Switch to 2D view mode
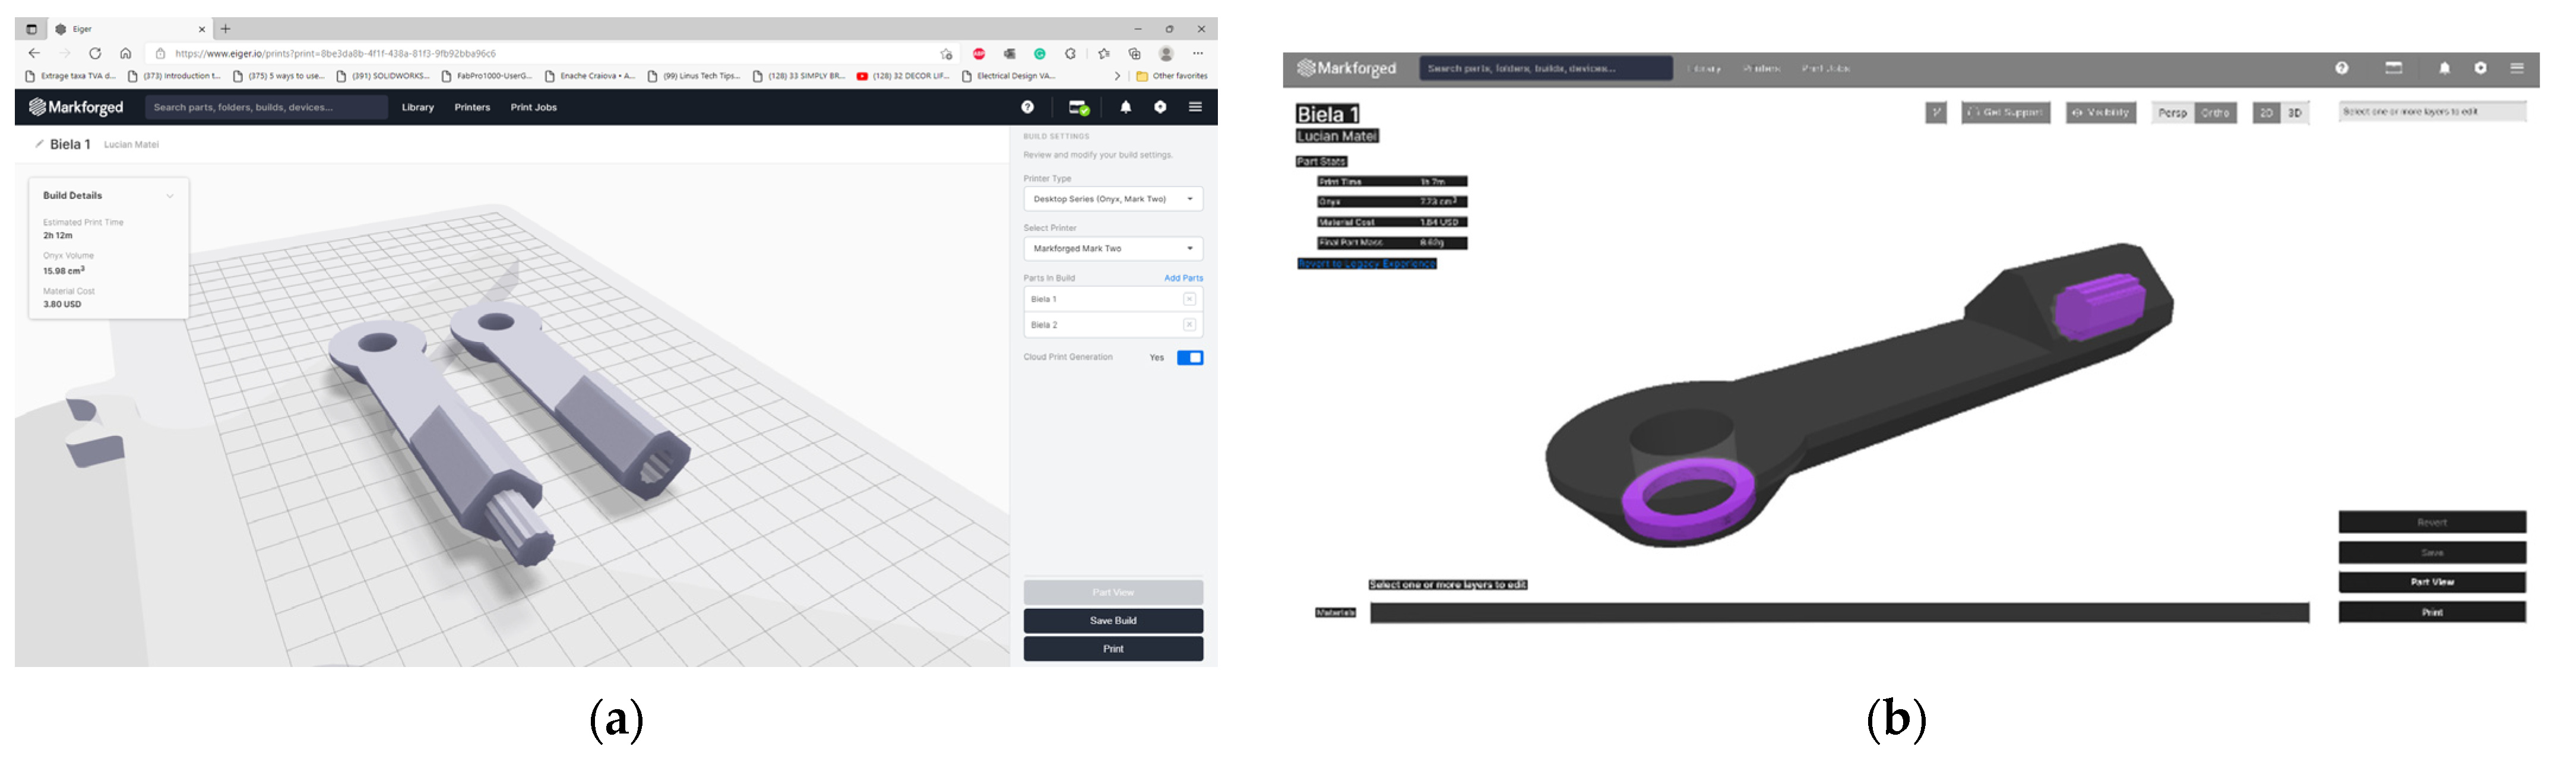This screenshot has width=2570, height=765. tap(2266, 113)
